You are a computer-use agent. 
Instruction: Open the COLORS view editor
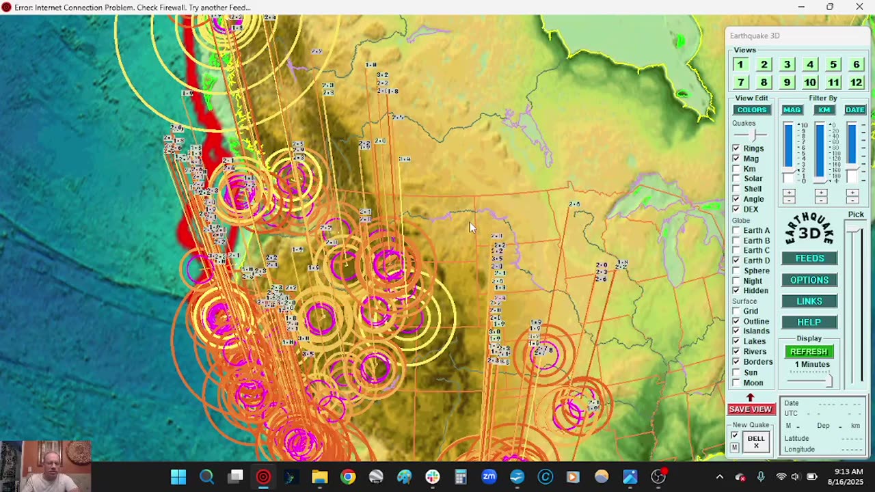coord(752,109)
